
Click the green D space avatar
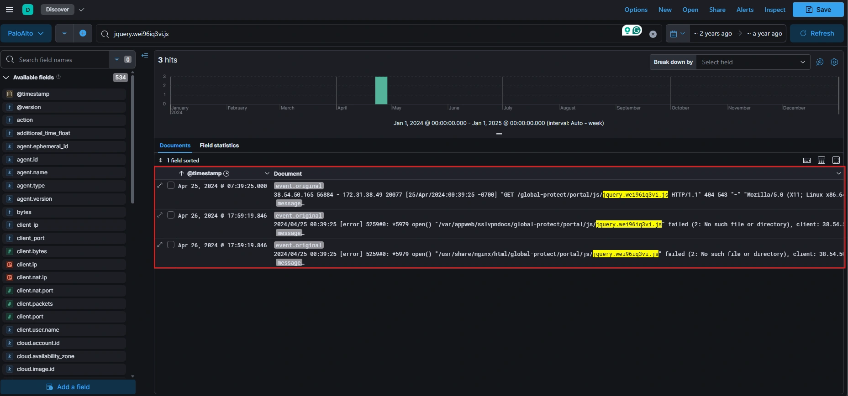pos(28,10)
